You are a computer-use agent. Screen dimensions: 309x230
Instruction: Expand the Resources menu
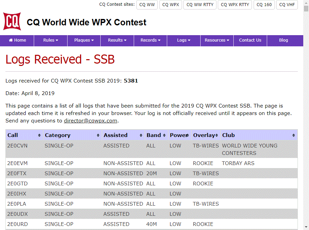click(x=217, y=40)
